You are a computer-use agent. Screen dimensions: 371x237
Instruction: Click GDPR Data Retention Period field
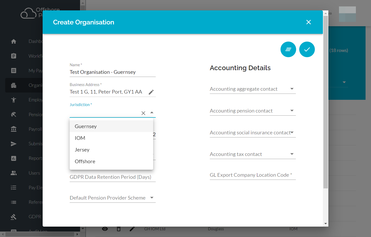click(x=113, y=177)
